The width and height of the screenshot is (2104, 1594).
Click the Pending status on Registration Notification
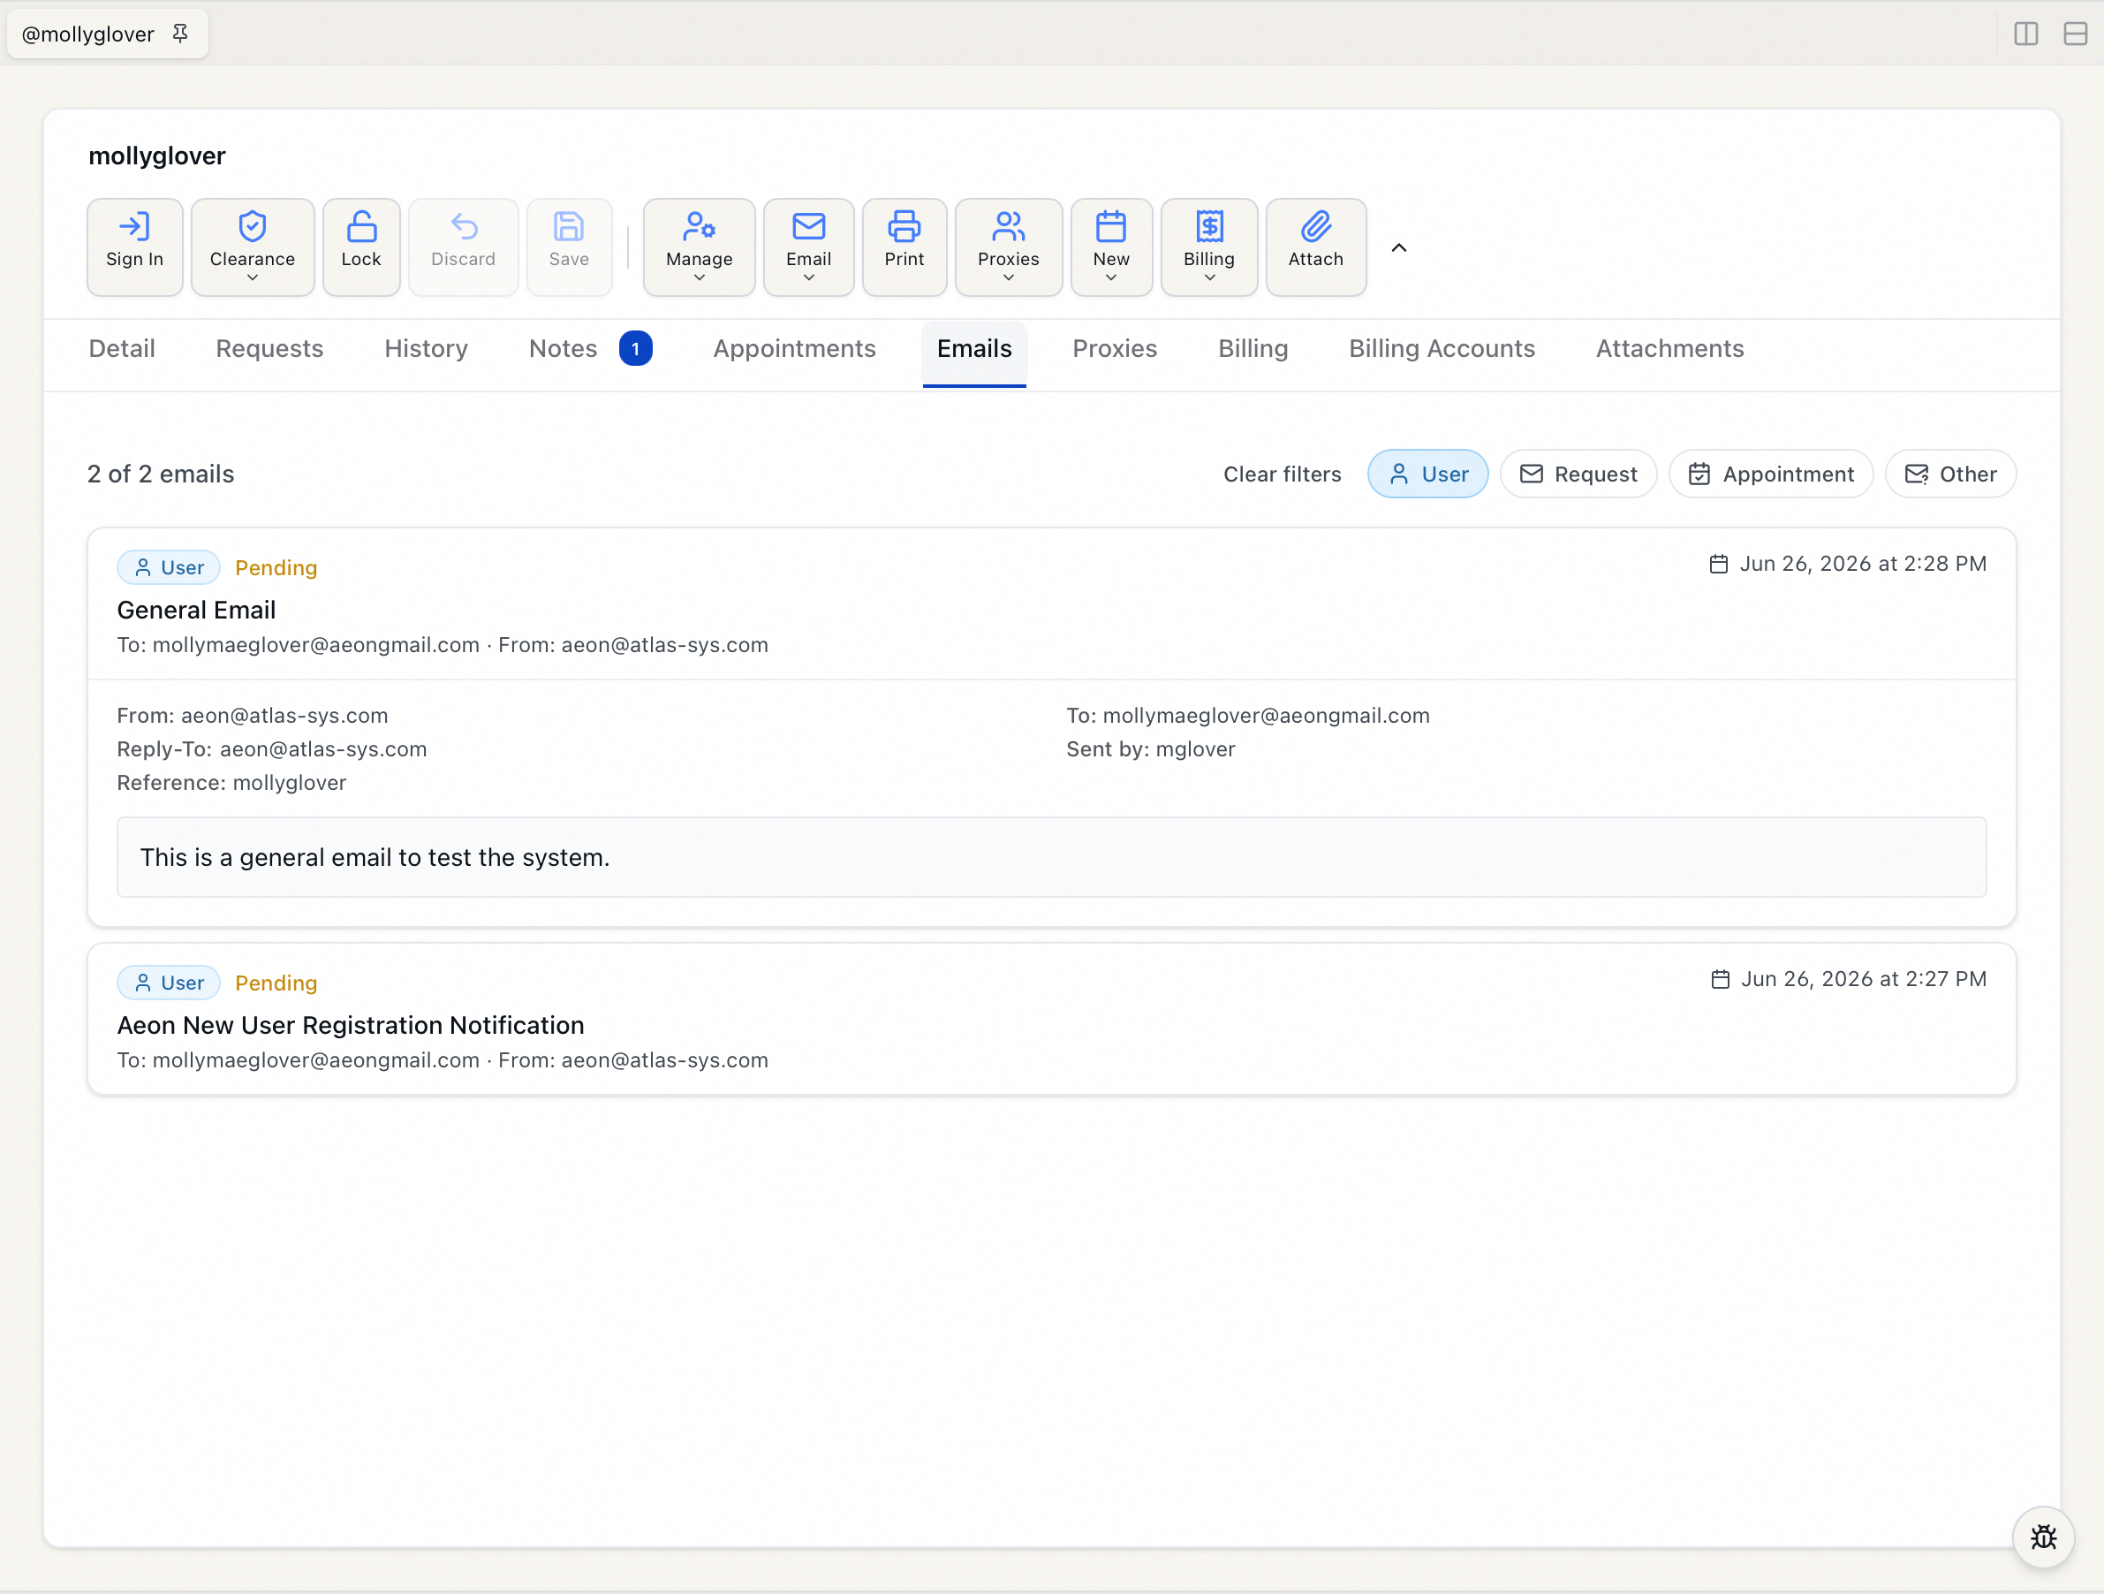coord(276,983)
